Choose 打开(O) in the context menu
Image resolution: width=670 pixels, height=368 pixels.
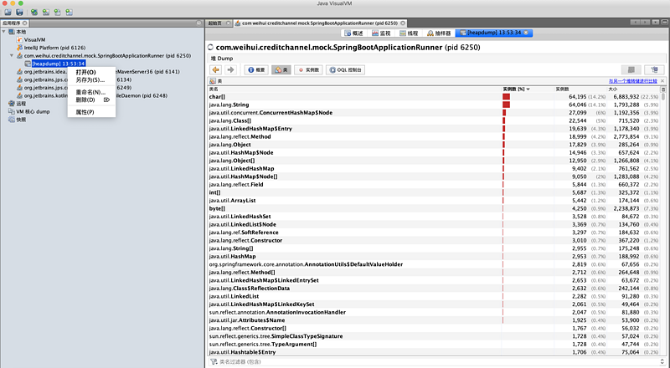(86, 72)
